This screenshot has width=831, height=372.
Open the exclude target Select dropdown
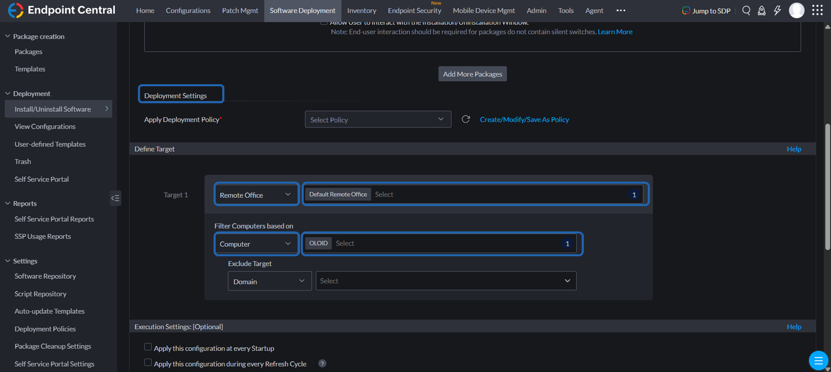(x=446, y=281)
